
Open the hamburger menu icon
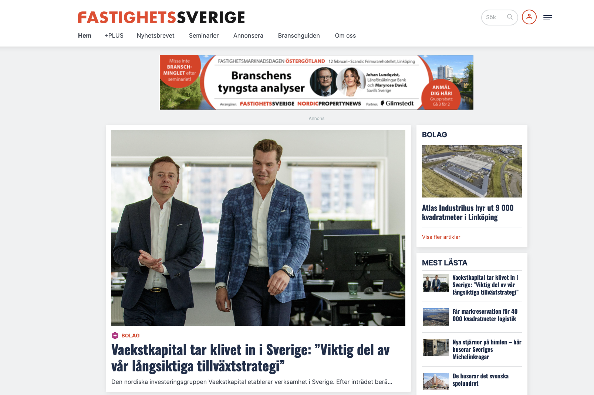click(x=548, y=17)
